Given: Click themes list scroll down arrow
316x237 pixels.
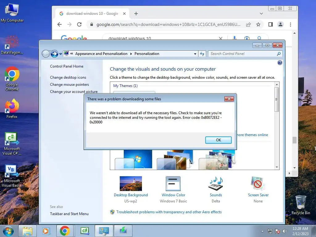Looking at the screenshot, I should tap(277, 167).
